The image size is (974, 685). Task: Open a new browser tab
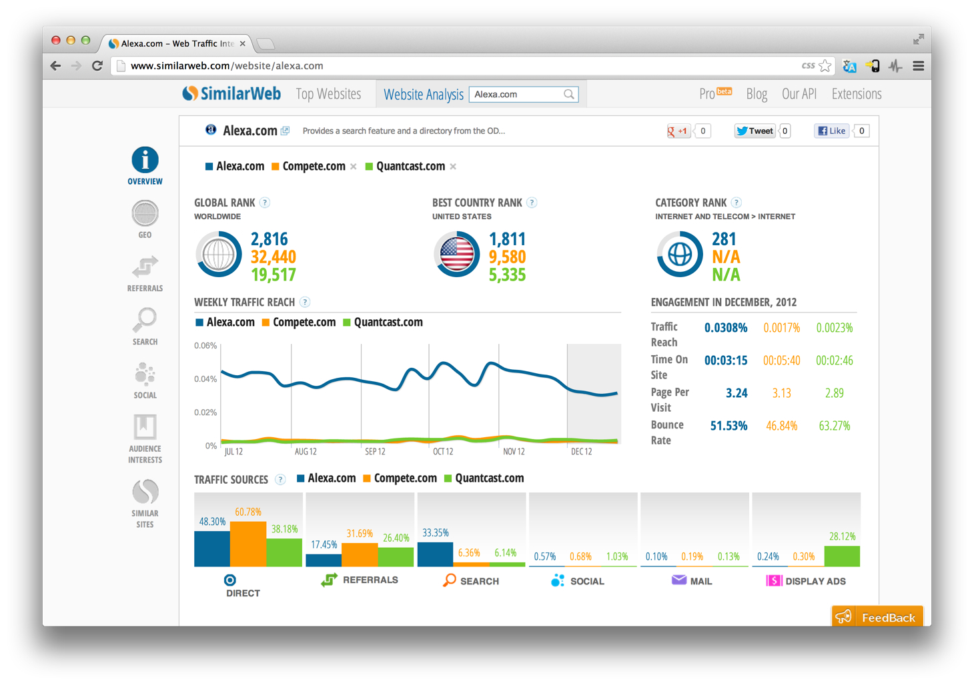(266, 44)
